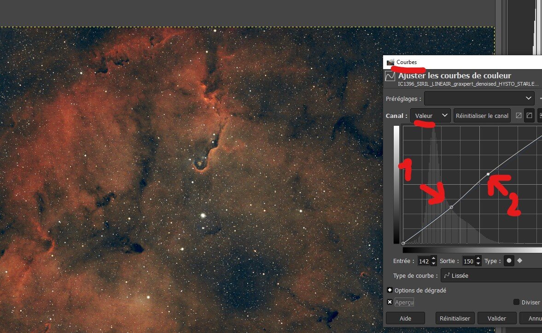Click the IC1396_SIRIL_LINEAIR file name text

468,84
